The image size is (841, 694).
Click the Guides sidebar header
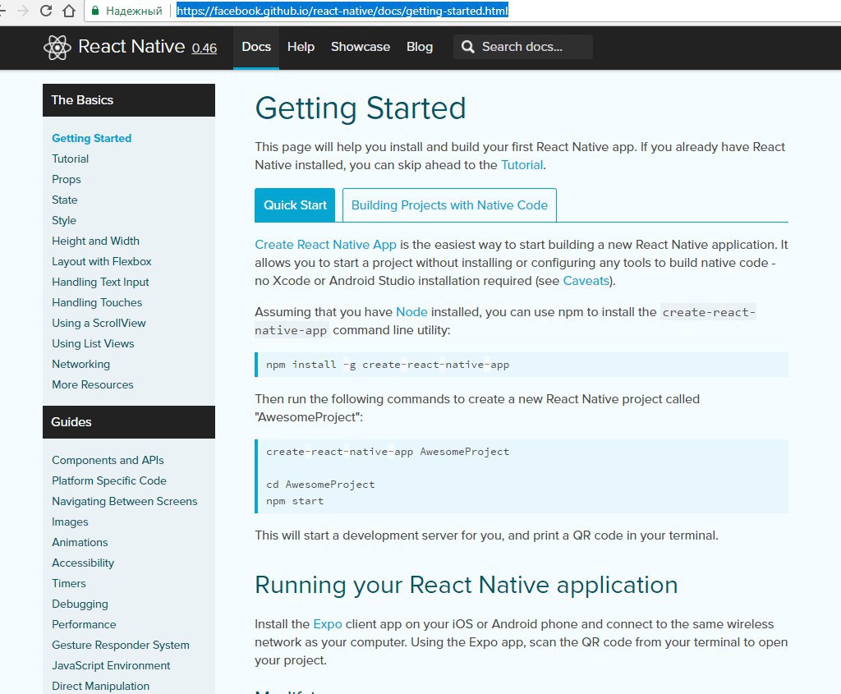129,422
